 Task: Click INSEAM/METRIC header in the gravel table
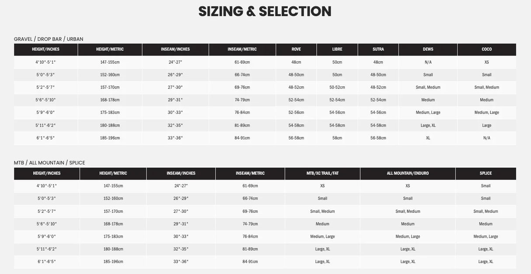coord(242,49)
